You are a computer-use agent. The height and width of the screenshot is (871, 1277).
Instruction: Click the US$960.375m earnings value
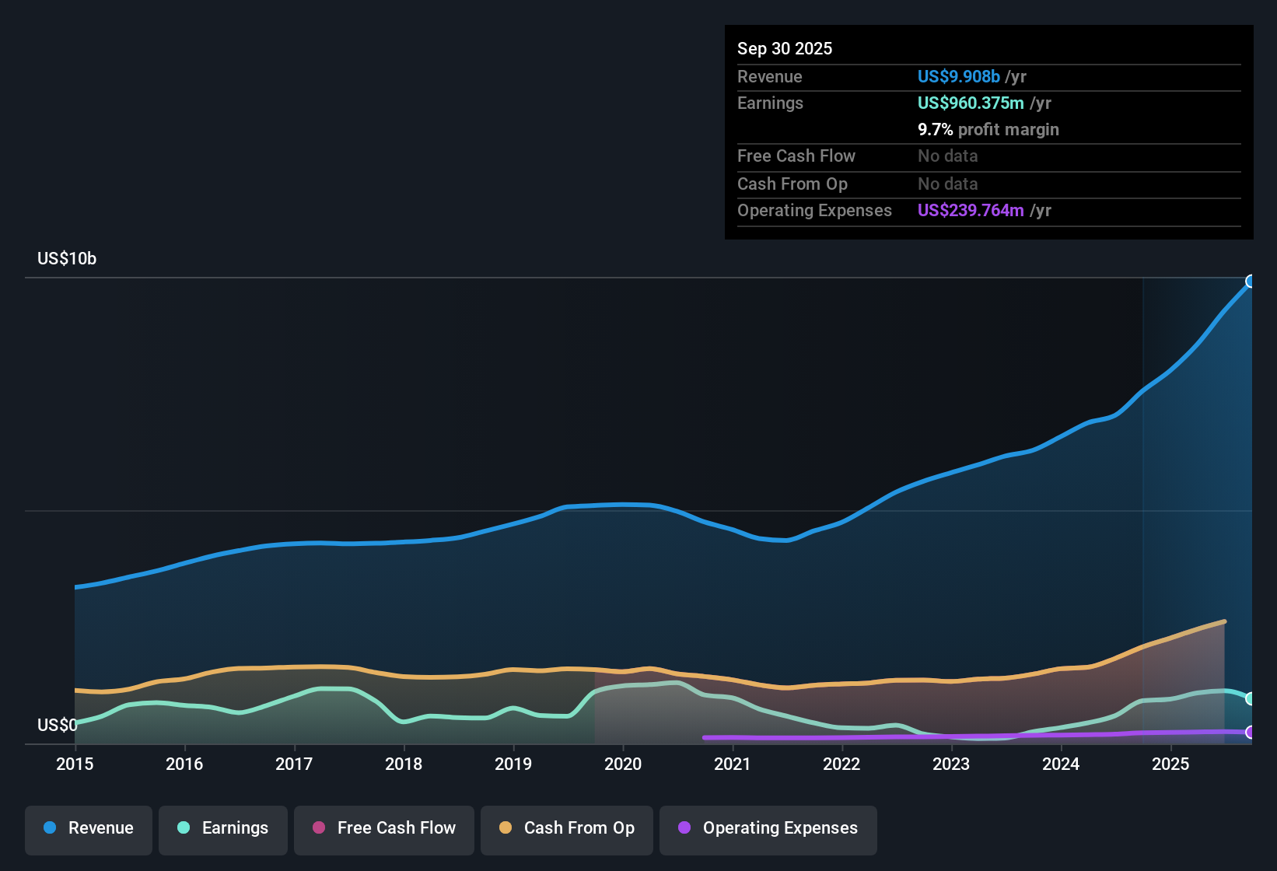coord(969,103)
